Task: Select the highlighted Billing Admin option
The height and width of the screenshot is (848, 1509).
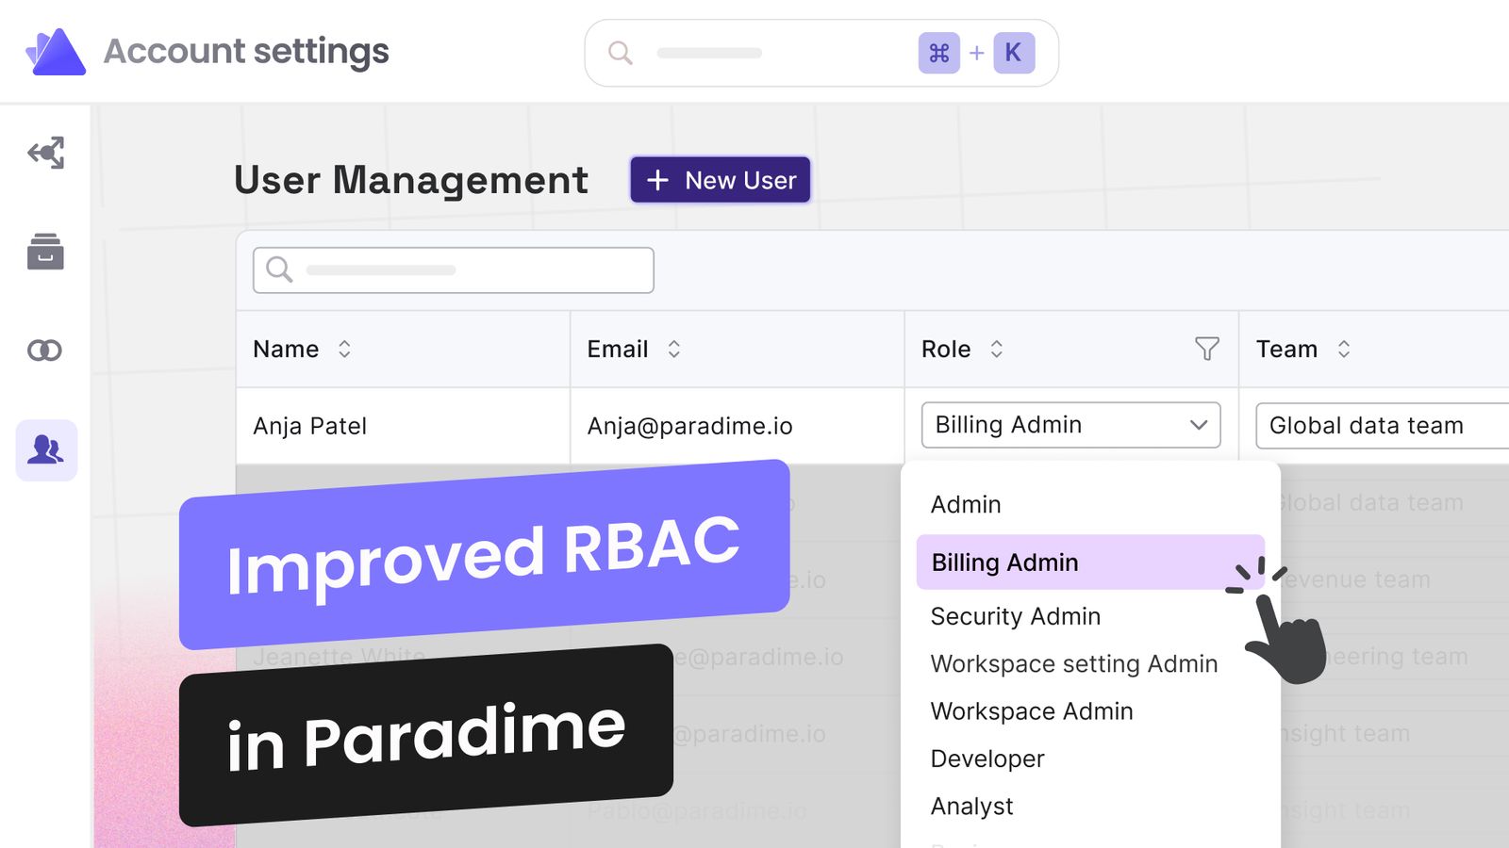Action: (1003, 563)
